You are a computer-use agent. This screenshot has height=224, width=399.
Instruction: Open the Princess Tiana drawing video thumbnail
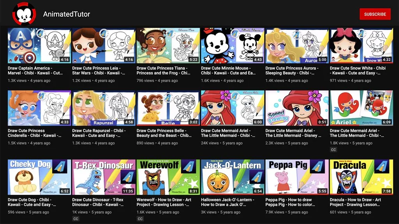tap(168, 45)
